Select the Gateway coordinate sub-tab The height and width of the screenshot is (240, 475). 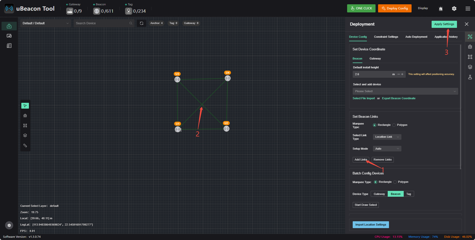pyautogui.click(x=375, y=58)
